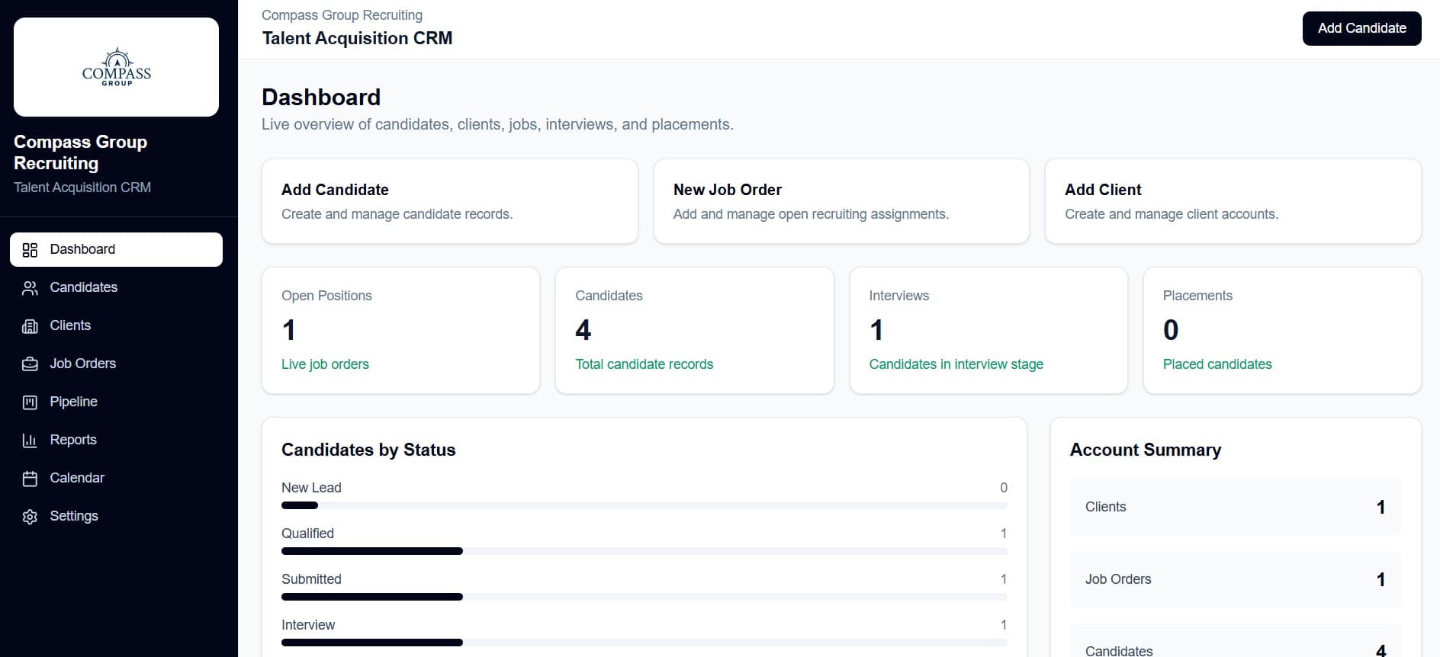
Task: Click the Interview status progress bar
Action: [x=644, y=643]
